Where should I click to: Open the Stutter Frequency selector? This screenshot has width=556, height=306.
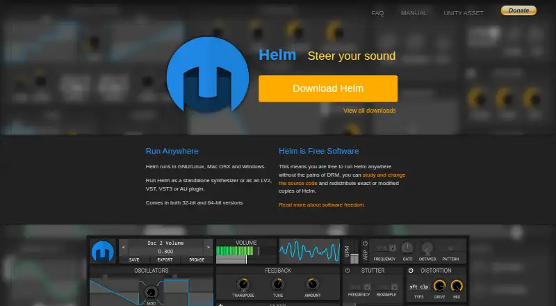pos(359,287)
